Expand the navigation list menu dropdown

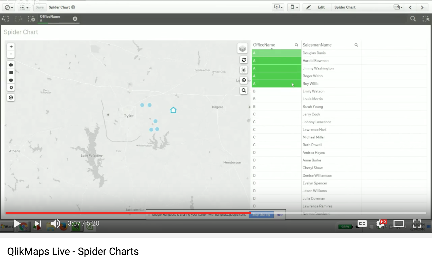click(x=24, y=8)
